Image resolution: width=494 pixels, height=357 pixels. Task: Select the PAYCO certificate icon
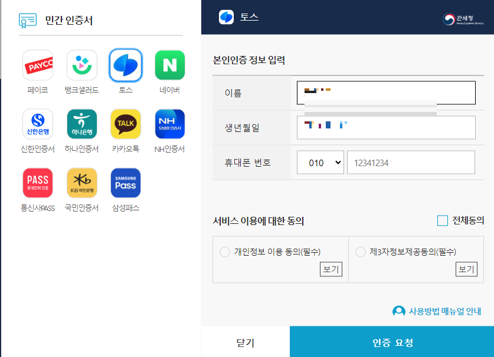click(38, 65)
